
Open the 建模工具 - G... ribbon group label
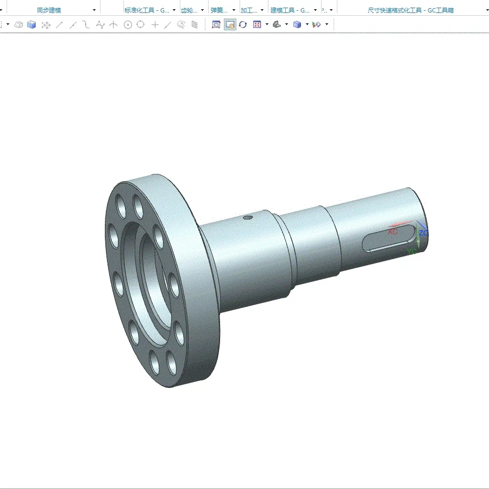(290, 10)
